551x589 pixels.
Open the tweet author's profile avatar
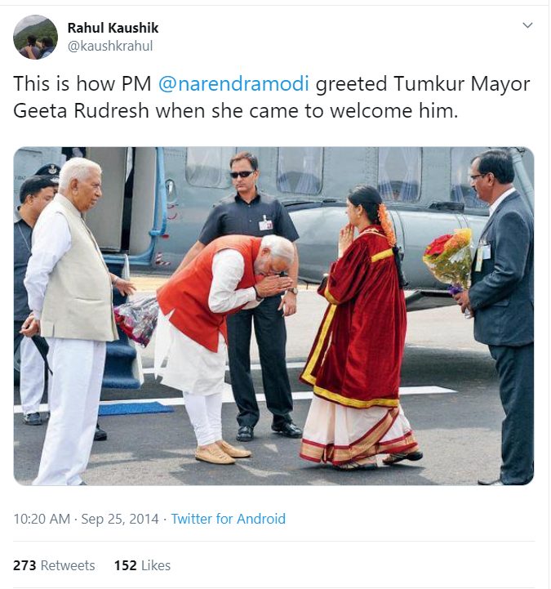coord(35,38)
